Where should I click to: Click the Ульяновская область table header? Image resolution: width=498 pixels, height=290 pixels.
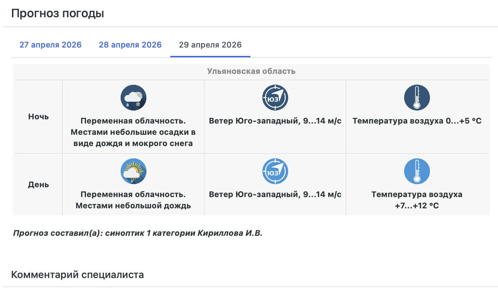[x=251, y=71]
